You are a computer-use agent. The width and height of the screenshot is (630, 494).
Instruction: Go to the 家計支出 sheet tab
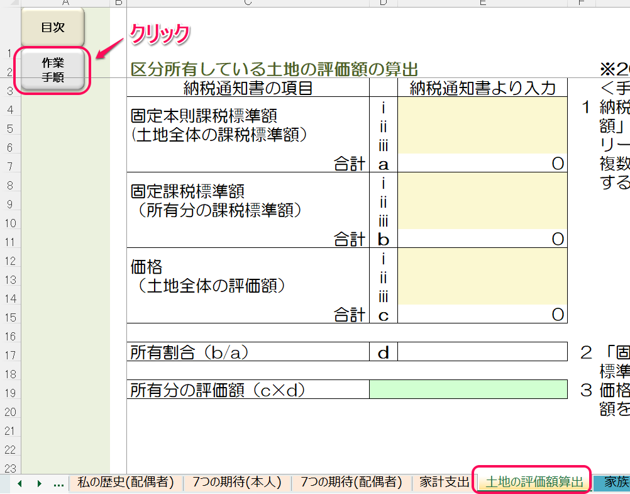[x=444, y=483]
